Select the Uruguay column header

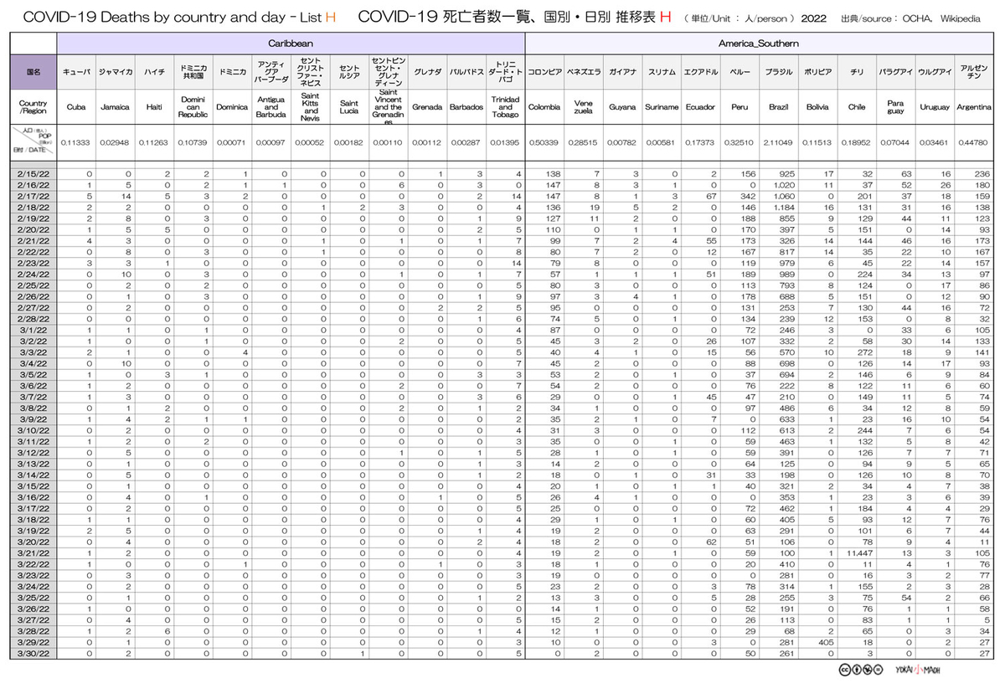(x=935, y=107)
